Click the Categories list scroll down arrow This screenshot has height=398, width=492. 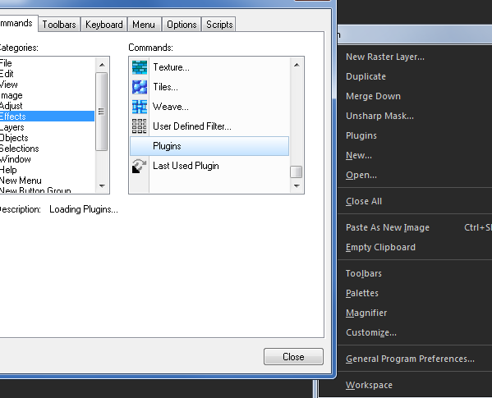point(102,186)
